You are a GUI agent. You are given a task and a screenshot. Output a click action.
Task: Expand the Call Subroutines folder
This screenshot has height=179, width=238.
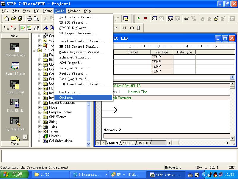tap(40, 141)
